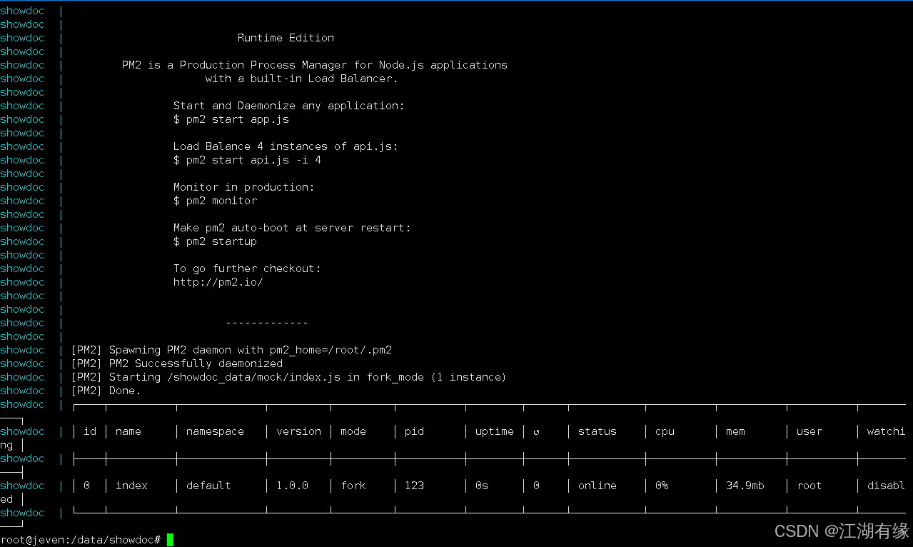This screenshot has height=547, width=913.
Task: Click the "1.0.0" version cell
Action: (x=292, y=486)
